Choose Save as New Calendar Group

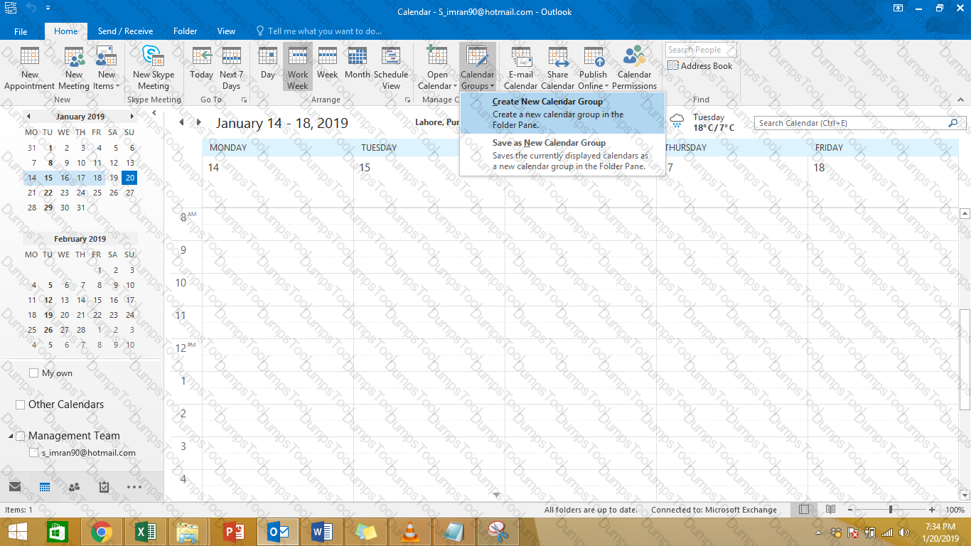[562, 154]
